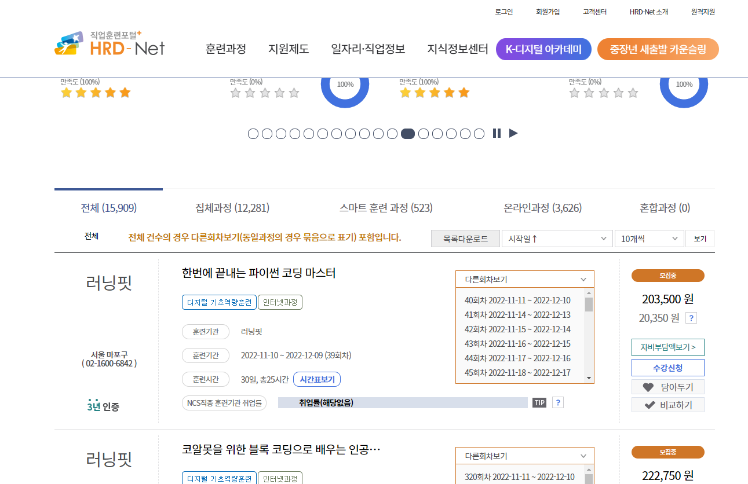748x484 pixels.
Task: Open the 회원가입 sign-up link
Action: (548, 12)
